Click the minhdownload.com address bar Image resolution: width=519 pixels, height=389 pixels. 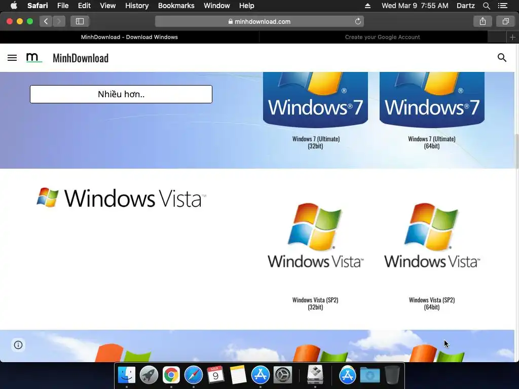259,21
